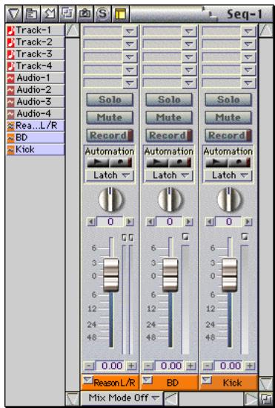This screenshot has width=275, height=408.
Task: Open the Mix Mode Off dropdown
Action: tap(122, 398)
